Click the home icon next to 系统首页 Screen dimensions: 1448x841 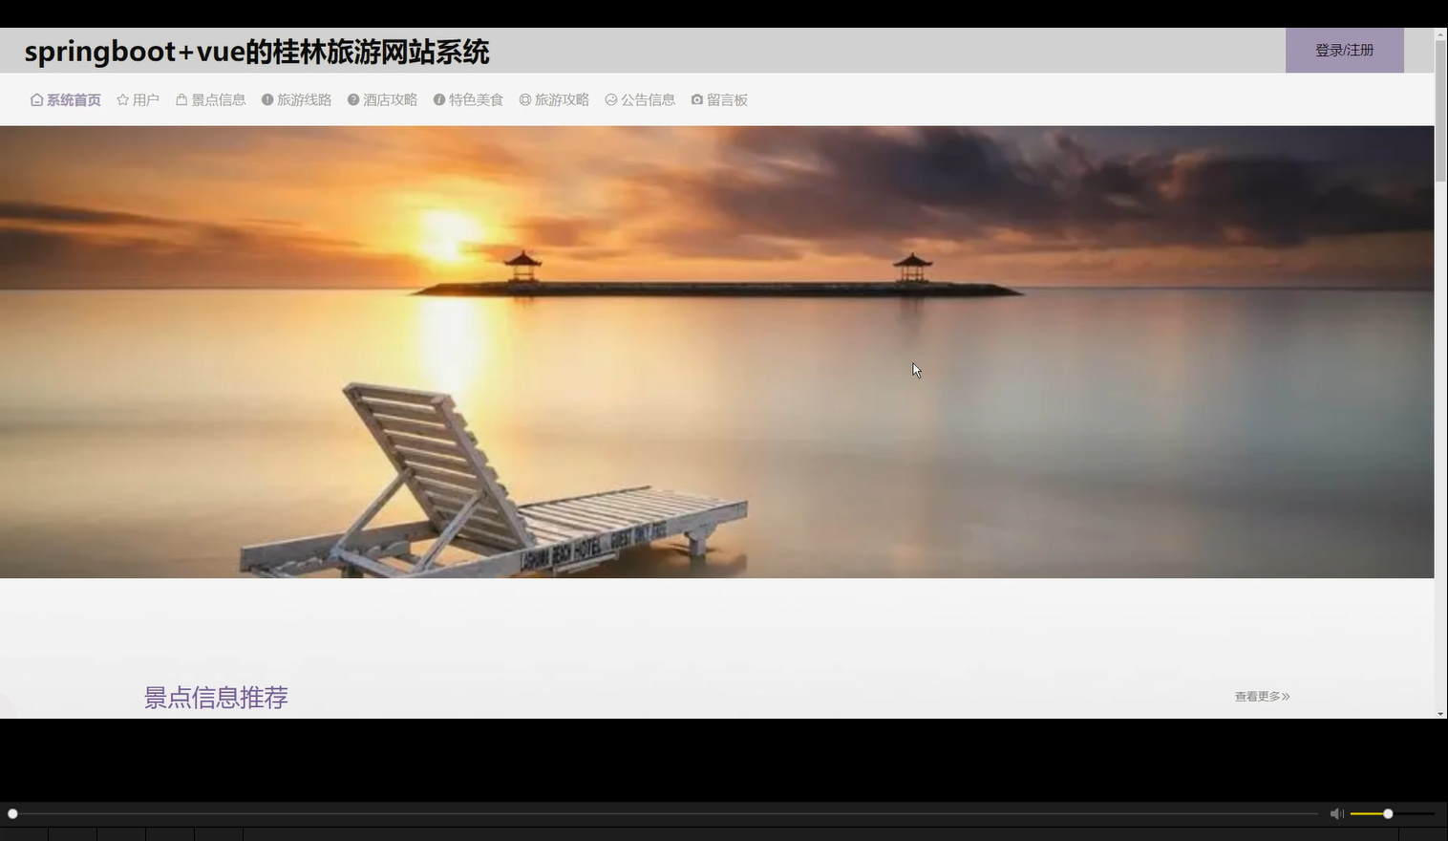click(x=34, y=99)
